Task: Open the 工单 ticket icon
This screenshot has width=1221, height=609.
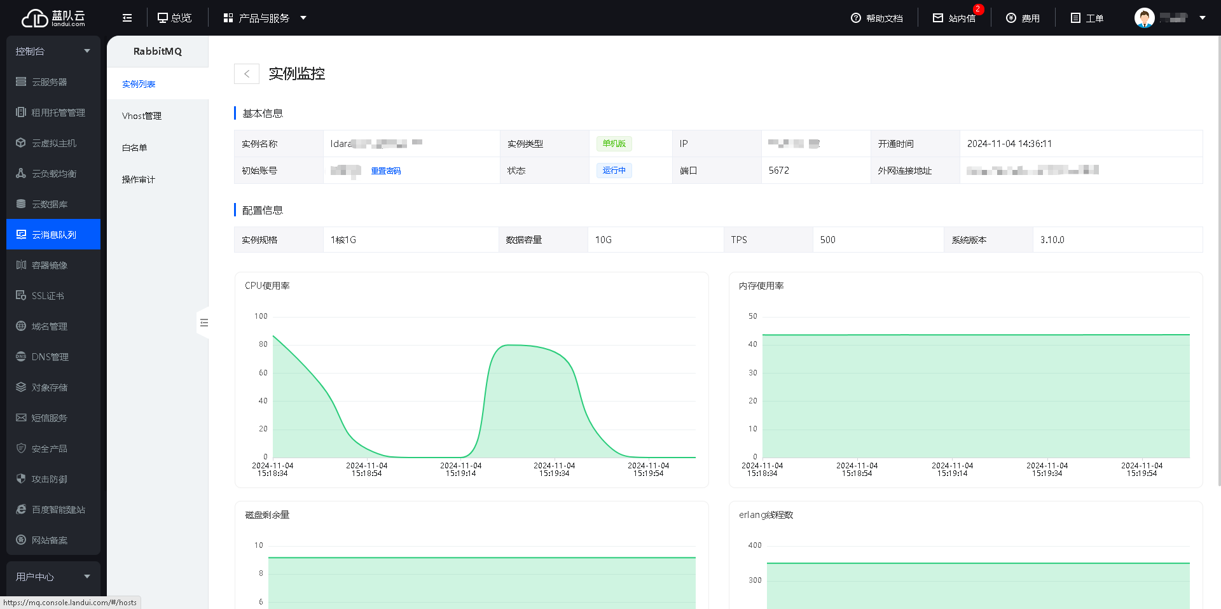Action: (x=1075, y=18)
